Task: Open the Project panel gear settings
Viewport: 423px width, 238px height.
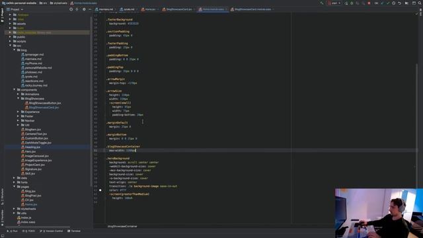Action: (84, 9)
